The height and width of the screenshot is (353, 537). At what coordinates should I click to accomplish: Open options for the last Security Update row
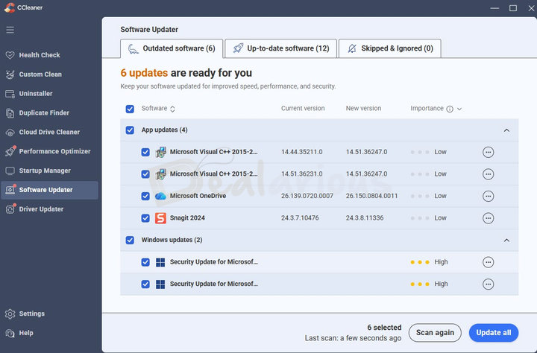[x=488, y=284]
